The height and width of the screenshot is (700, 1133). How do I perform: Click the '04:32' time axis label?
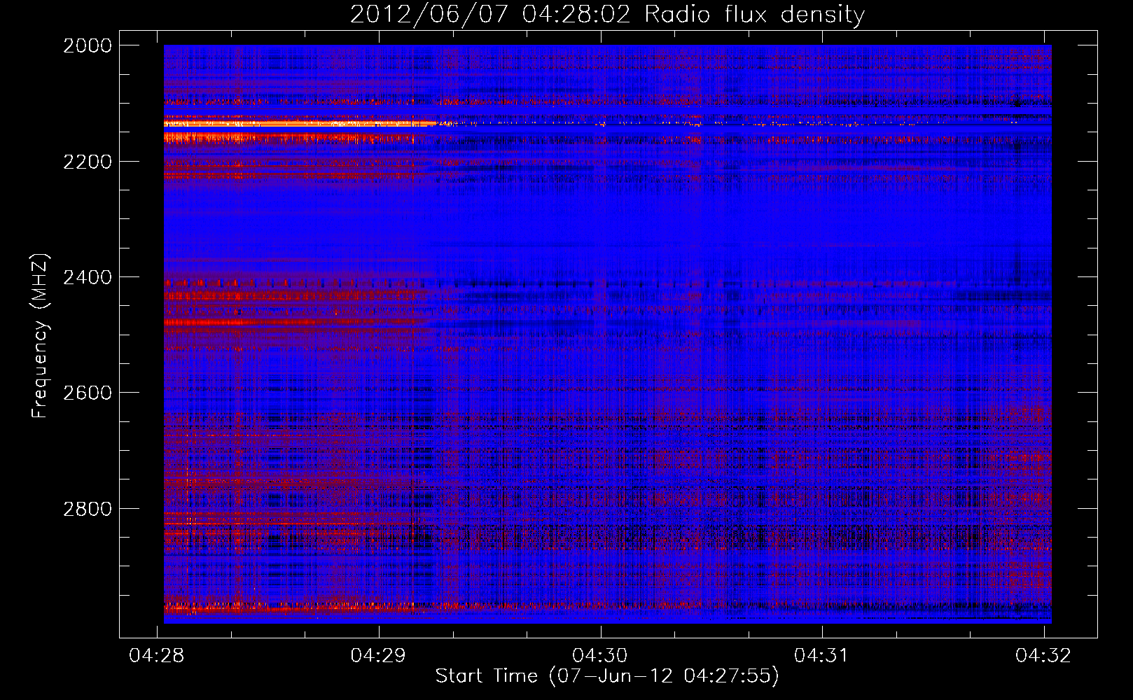pos(1043,655)
